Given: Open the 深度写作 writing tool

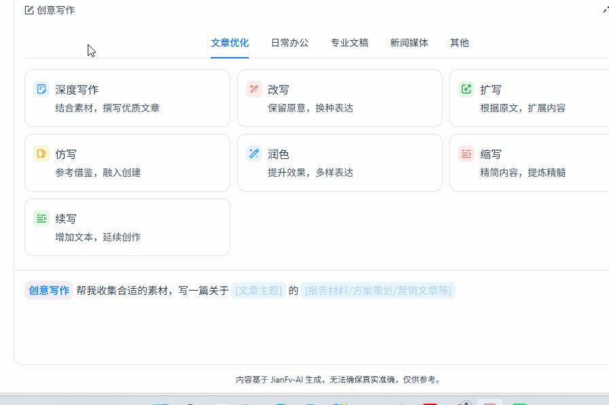Looking at the screenshot, I should click(127, 98).
